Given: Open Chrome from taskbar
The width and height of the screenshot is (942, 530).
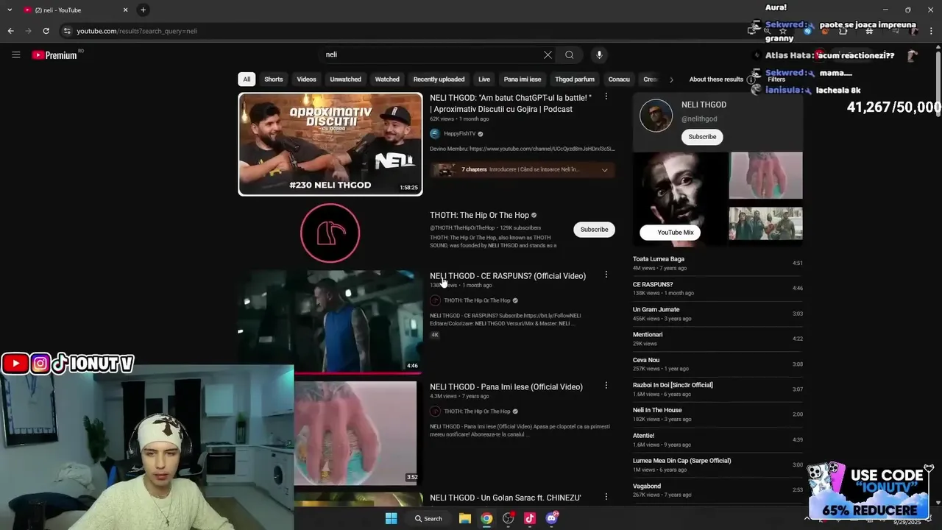Looking at the screenshot, I should coord(486,518).
